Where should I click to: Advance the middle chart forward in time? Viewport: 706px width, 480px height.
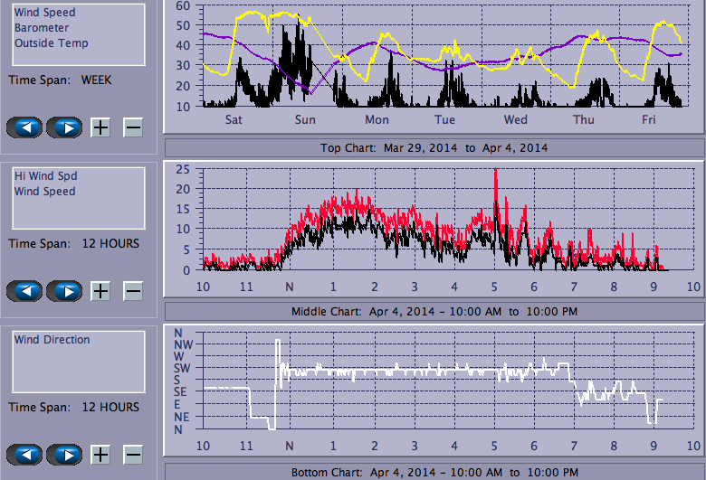click(64, 291)
